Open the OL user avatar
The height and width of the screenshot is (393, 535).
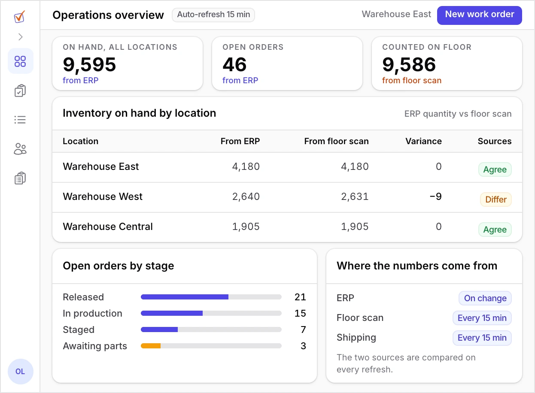click(21, 372)
